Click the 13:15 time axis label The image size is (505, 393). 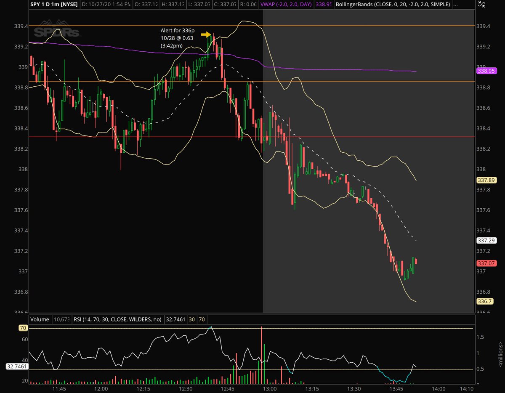[x=311, y=389]
